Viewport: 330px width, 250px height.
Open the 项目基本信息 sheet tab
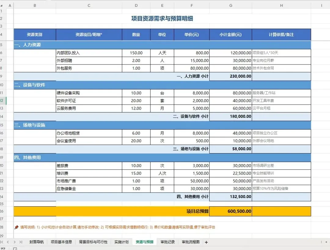[x=61, y=242]
